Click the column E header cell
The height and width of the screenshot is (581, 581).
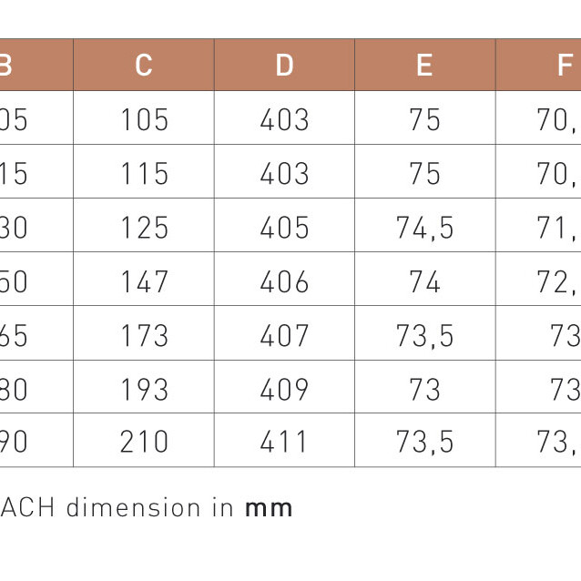click(x=424, y=65)
